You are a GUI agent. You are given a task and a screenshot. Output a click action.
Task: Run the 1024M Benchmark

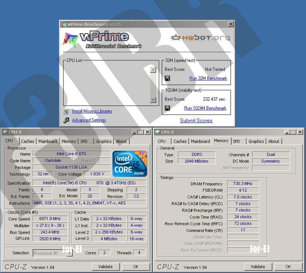click(x=205, y=108)
